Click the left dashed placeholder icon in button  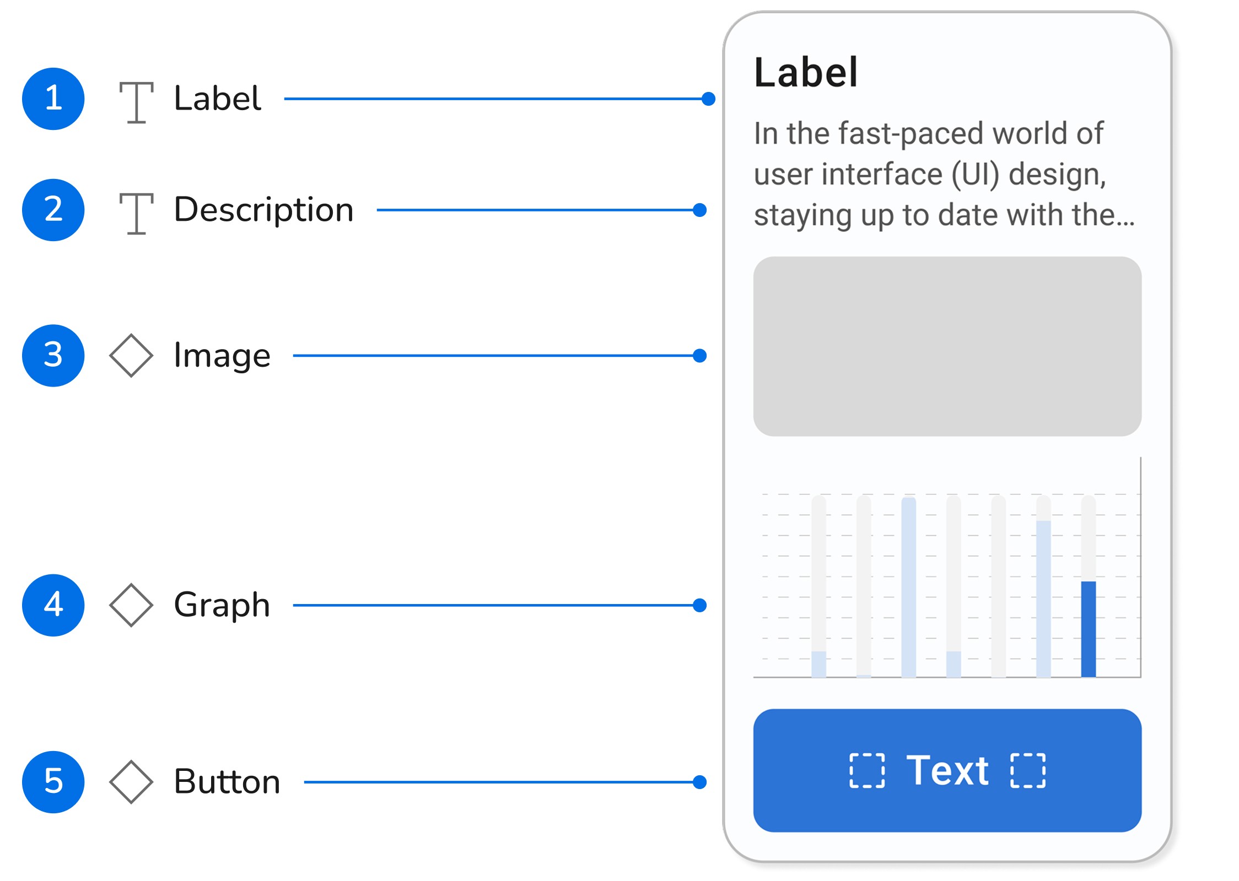(867, 770)
